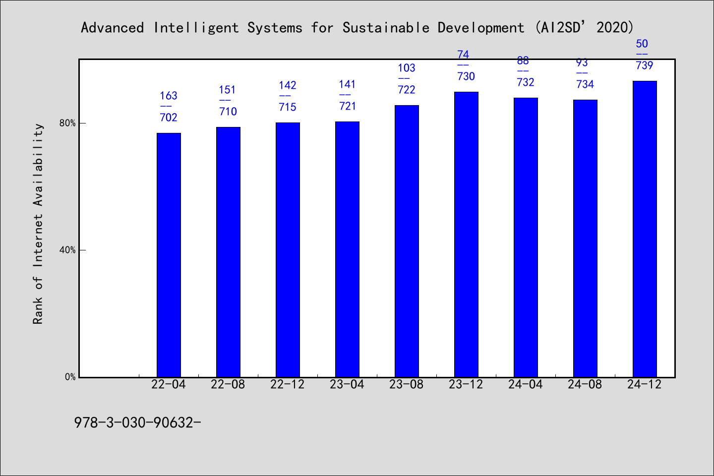The width and height of the screenshot is (714, 476).
Task: Click the 80% y-axis tick label
Action: [67, 123]
